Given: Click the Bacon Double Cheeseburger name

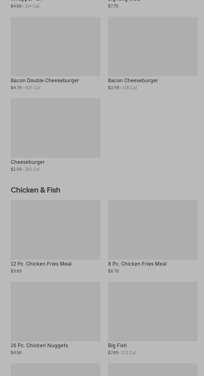Looking at the screenshot, I should (45, 80).
